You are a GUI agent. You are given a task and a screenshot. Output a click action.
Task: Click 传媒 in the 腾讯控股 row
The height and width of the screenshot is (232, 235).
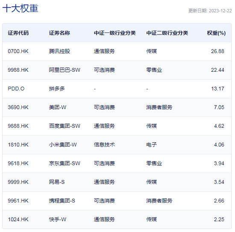point(152,51)
